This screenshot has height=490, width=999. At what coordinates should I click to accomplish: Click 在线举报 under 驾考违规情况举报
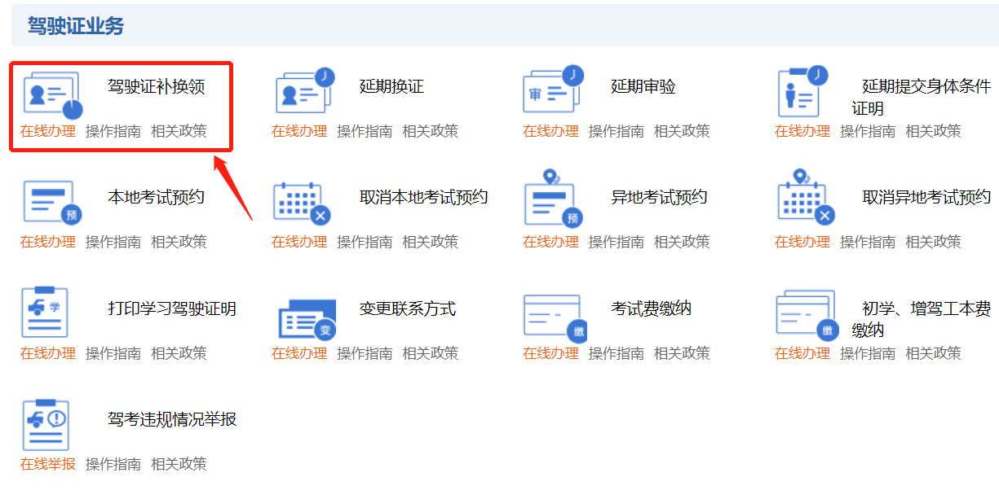pos(48,464)
